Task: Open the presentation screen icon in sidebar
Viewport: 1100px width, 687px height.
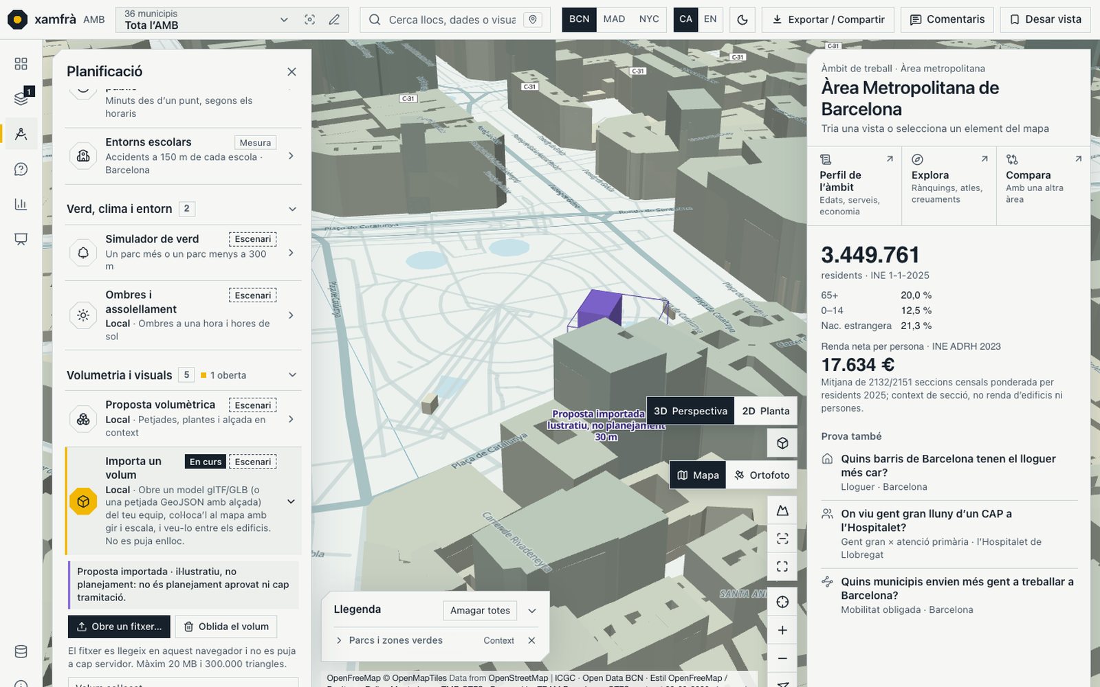Action: pyautogui.click(x=21, y=239)
